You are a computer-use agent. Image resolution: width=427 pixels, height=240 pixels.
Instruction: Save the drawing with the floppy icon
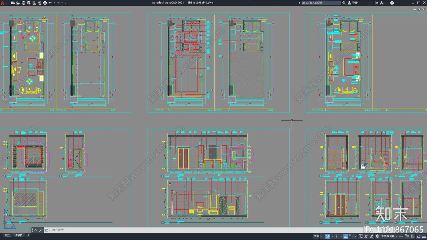[23, 3]
